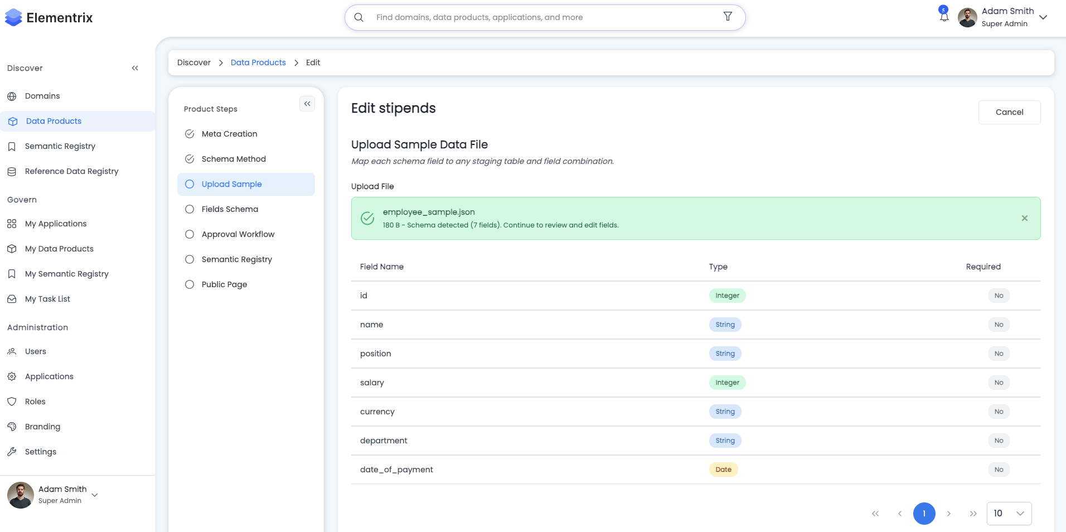1066x532 pixels.
Task: Select the Fields Schema step
Action: pos(230,209)
